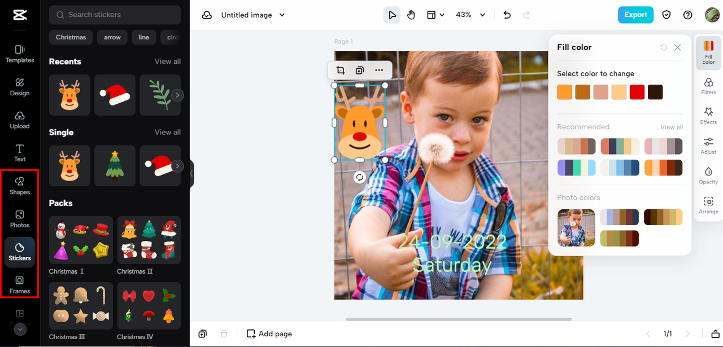The image size is (723, 347).
Task: Pick reindeer sticker in Recents
Action: point(69,95)
